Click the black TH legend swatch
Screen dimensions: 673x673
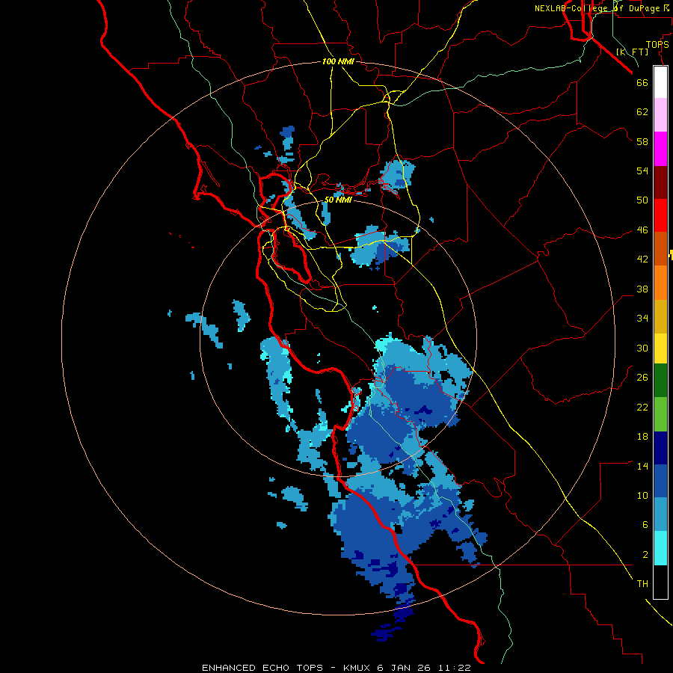coord(660,582)
